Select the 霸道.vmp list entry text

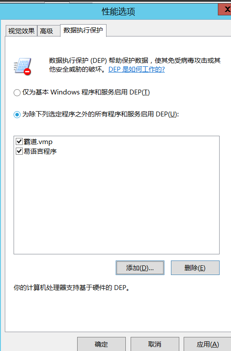pyautogui.click(x=38, y=142)
